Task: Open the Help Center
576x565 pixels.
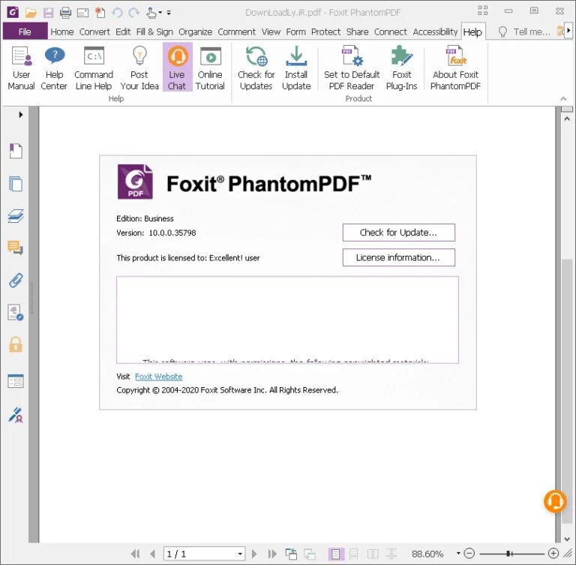Action: click(x=54, y=68)
